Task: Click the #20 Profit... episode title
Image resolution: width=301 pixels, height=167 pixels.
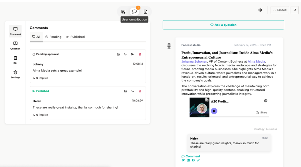Action: (x=220, y=101)
